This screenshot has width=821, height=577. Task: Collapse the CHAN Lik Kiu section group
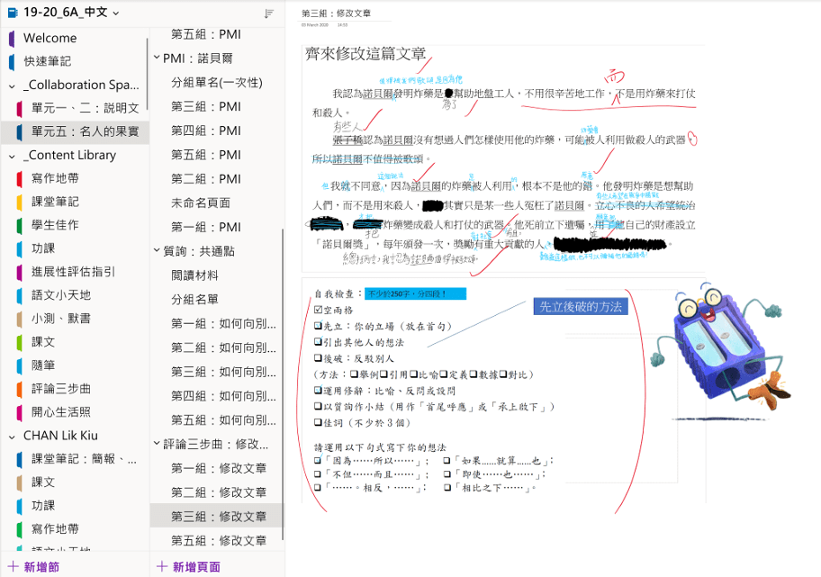[12, 436]
